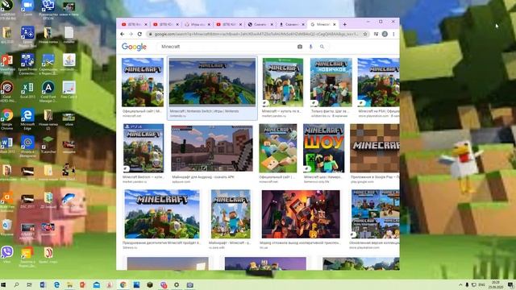Open the Google logo home link
Viewport: 516px width, 290px height.
[134, 47]
